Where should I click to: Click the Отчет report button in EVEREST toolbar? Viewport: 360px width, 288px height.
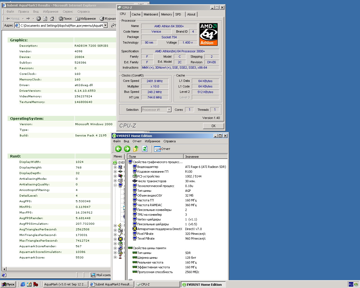162,149
